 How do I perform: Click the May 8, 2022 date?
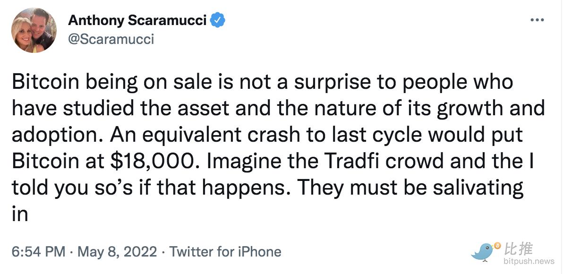tap(117, 251)
